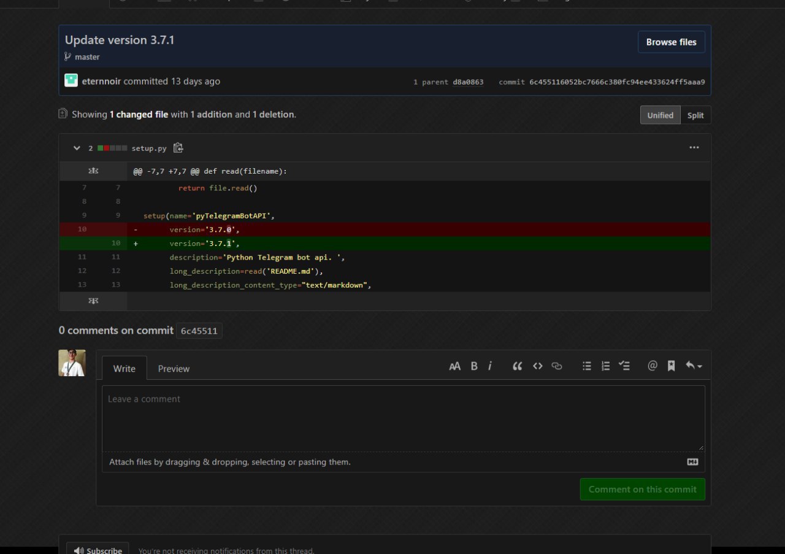Screen dimensions: 785x554
Task: Apply italic formatting to comment
Action: click(490, 366)
